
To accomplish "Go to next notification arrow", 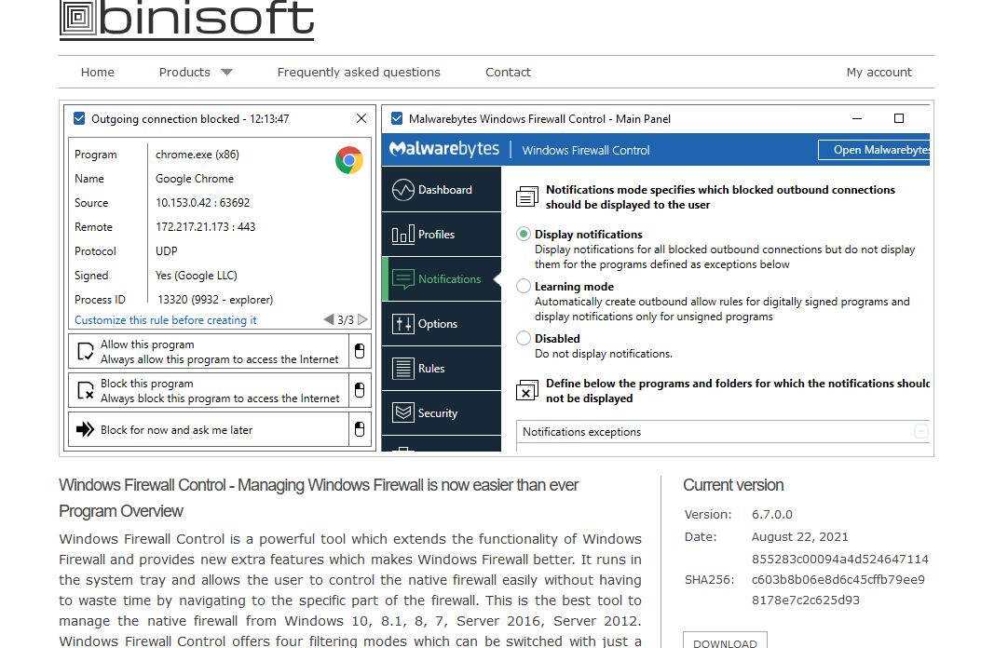I will pyautogui.click(x=362, y=319).
